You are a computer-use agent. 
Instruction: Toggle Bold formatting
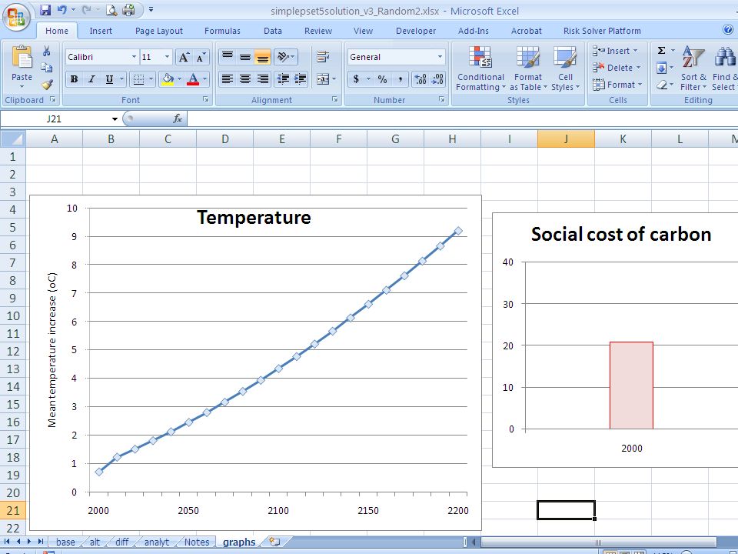(74, 79)
